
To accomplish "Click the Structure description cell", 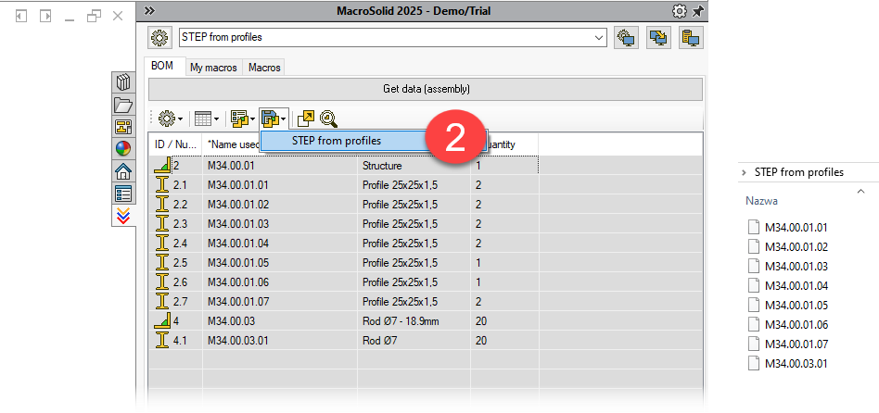I will [414, 166].
